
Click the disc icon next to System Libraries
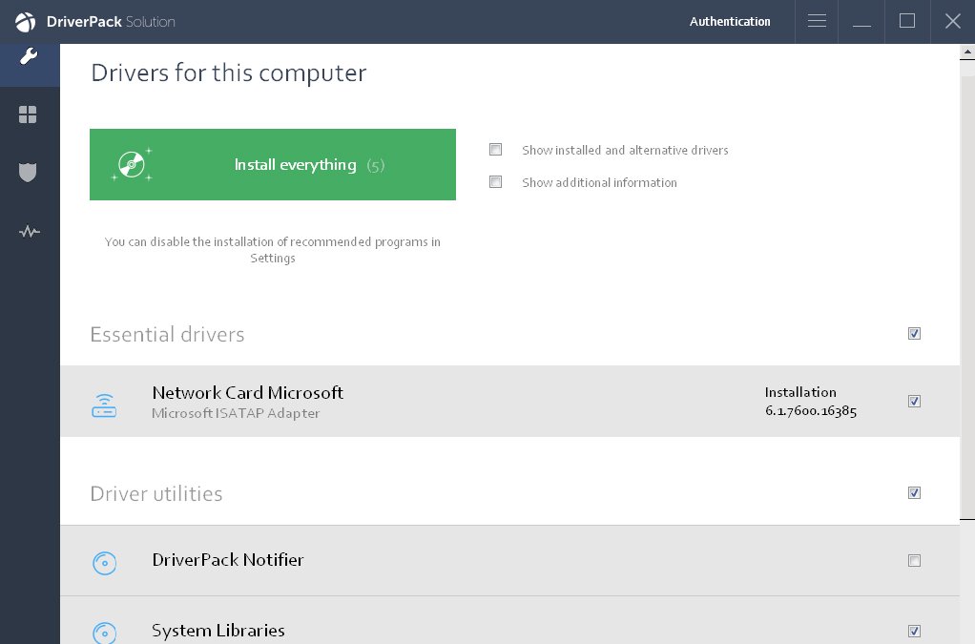[x=104, y=633]
